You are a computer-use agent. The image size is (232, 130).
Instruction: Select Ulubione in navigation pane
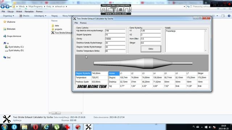9,22
